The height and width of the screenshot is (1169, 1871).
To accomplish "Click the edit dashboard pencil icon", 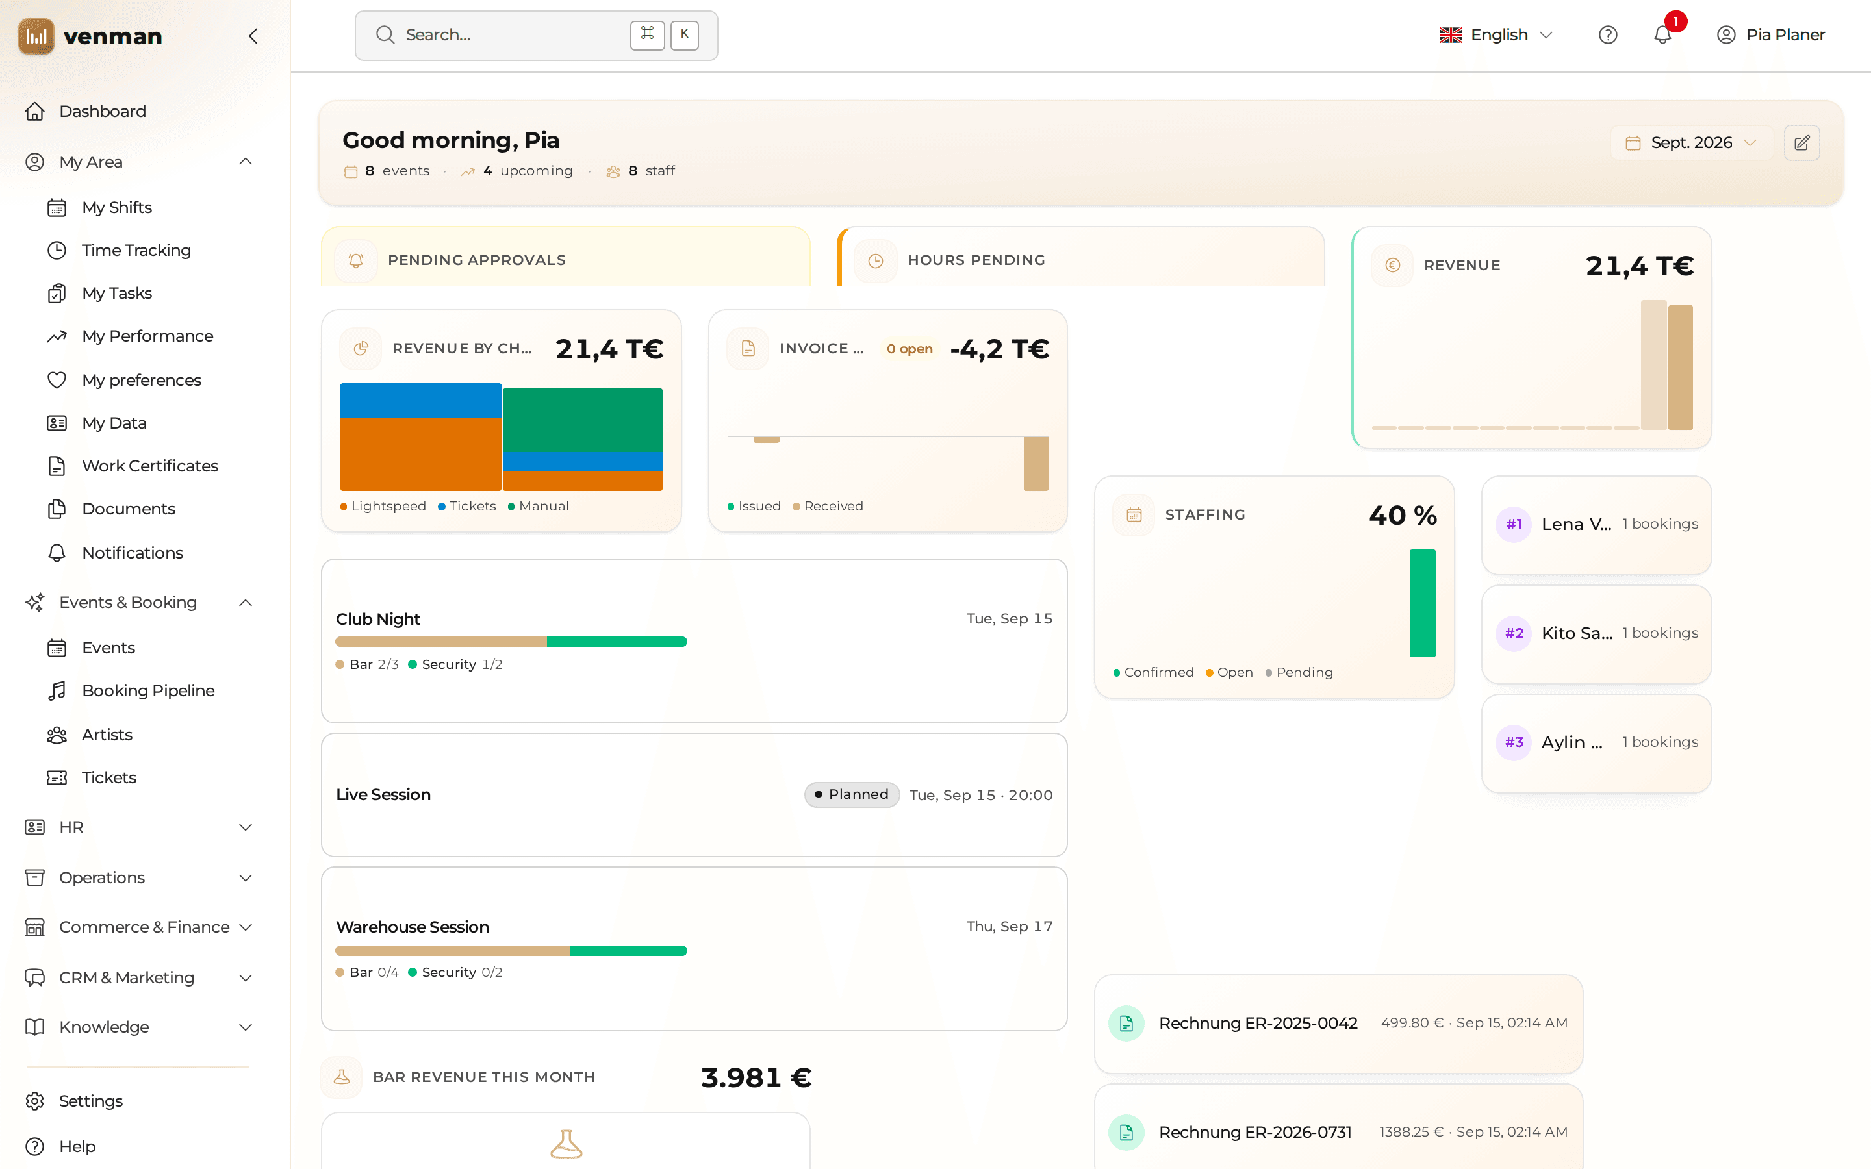I will coord(1802,143).
